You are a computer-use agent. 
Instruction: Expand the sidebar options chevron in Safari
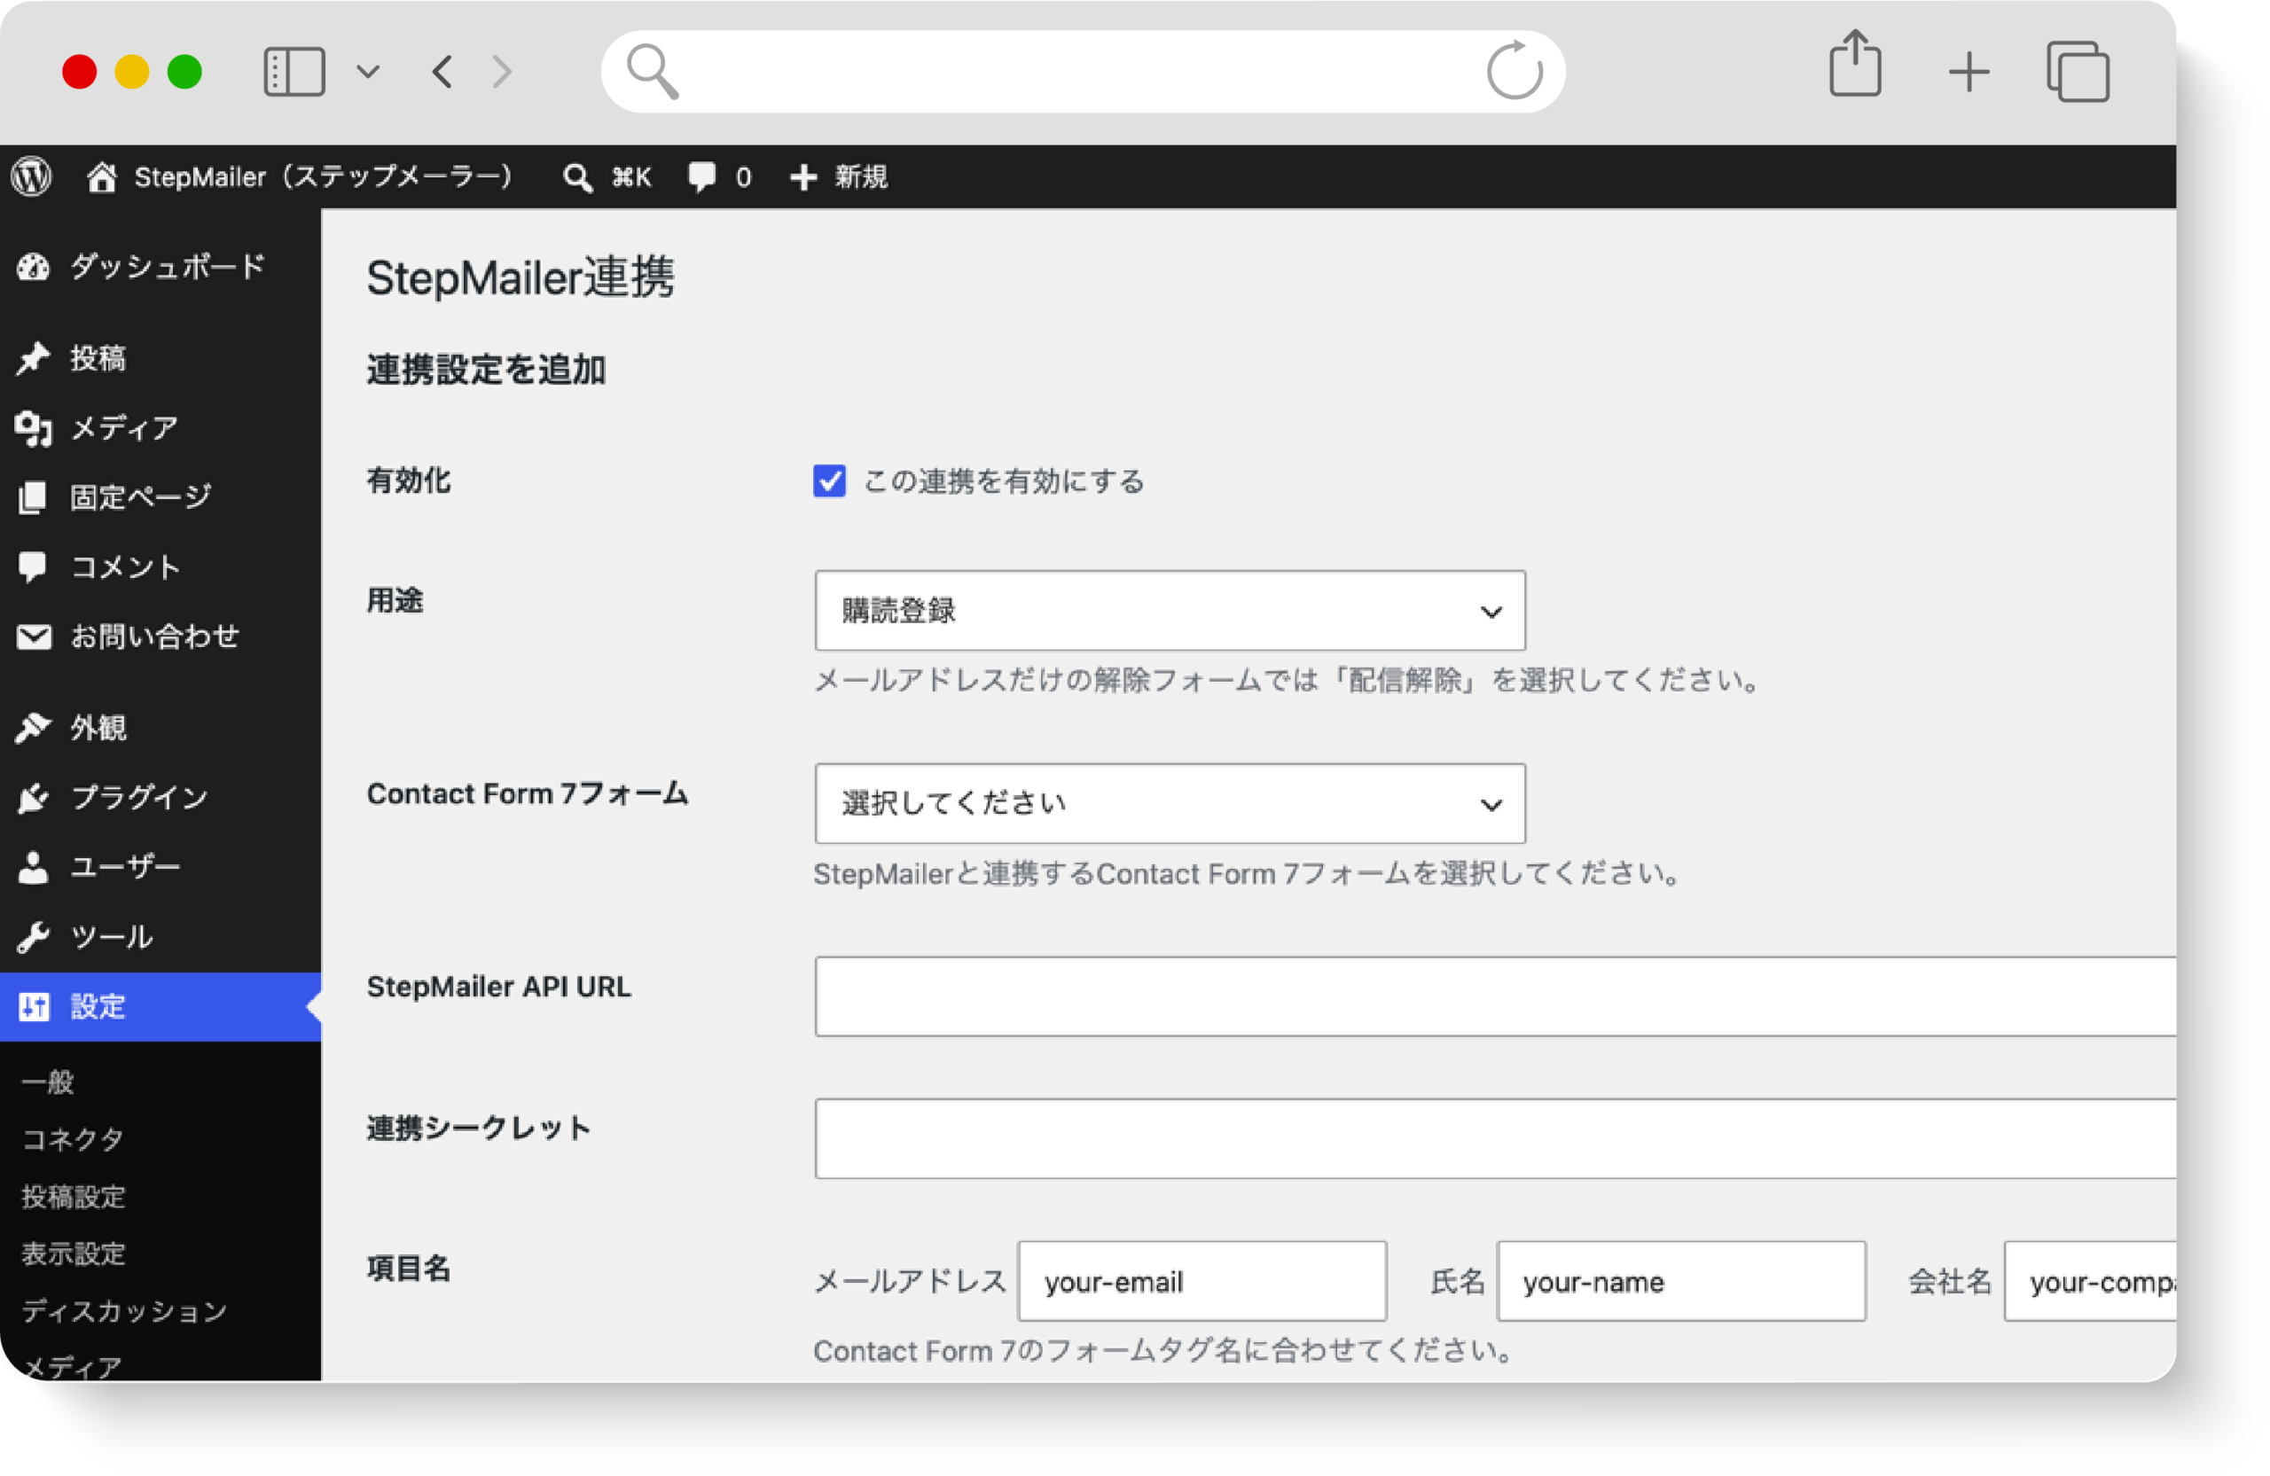[368, 72]
